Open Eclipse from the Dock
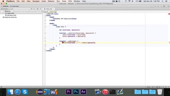Viewport: 170px width, 96px height. click(x=40, y=92)
